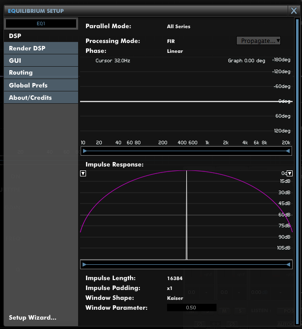The width and height of the screenshot is (302, 329).
Task: Switch to the GUI tab
Action: [41, 61]
